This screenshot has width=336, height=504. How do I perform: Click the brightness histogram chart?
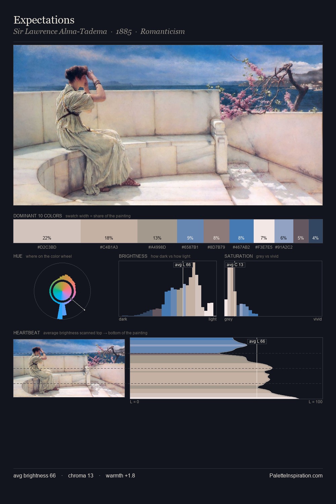point(168,289)
